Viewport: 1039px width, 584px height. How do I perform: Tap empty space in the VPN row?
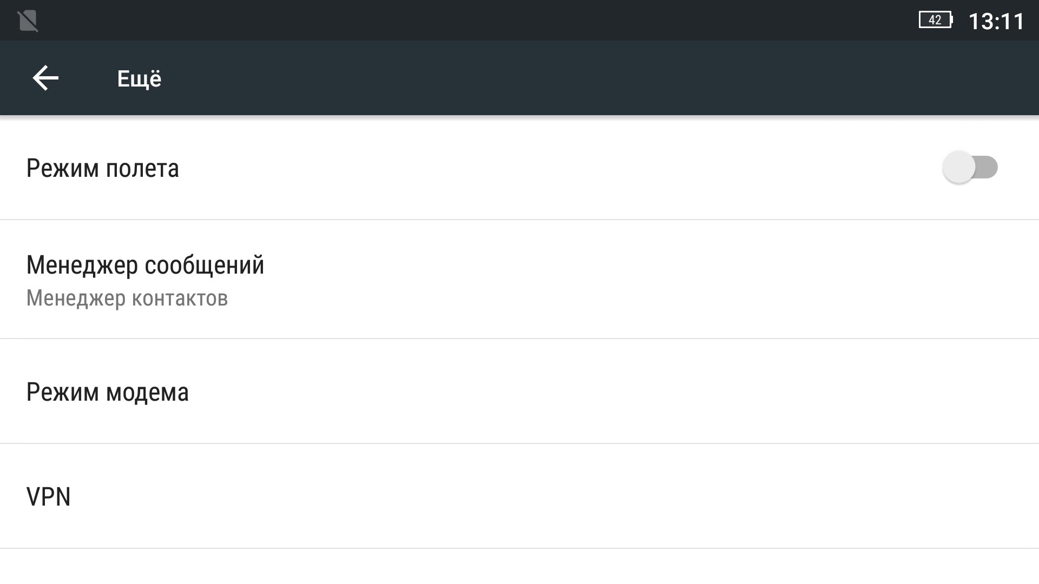[x=541, y=497]
